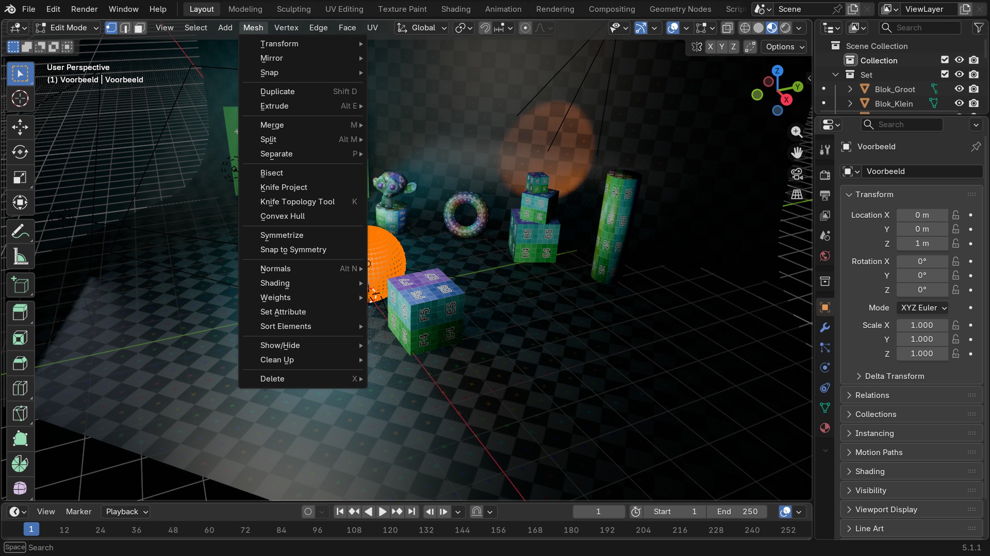
Task: Select the Move tool
Action: [x=20, y=127]
